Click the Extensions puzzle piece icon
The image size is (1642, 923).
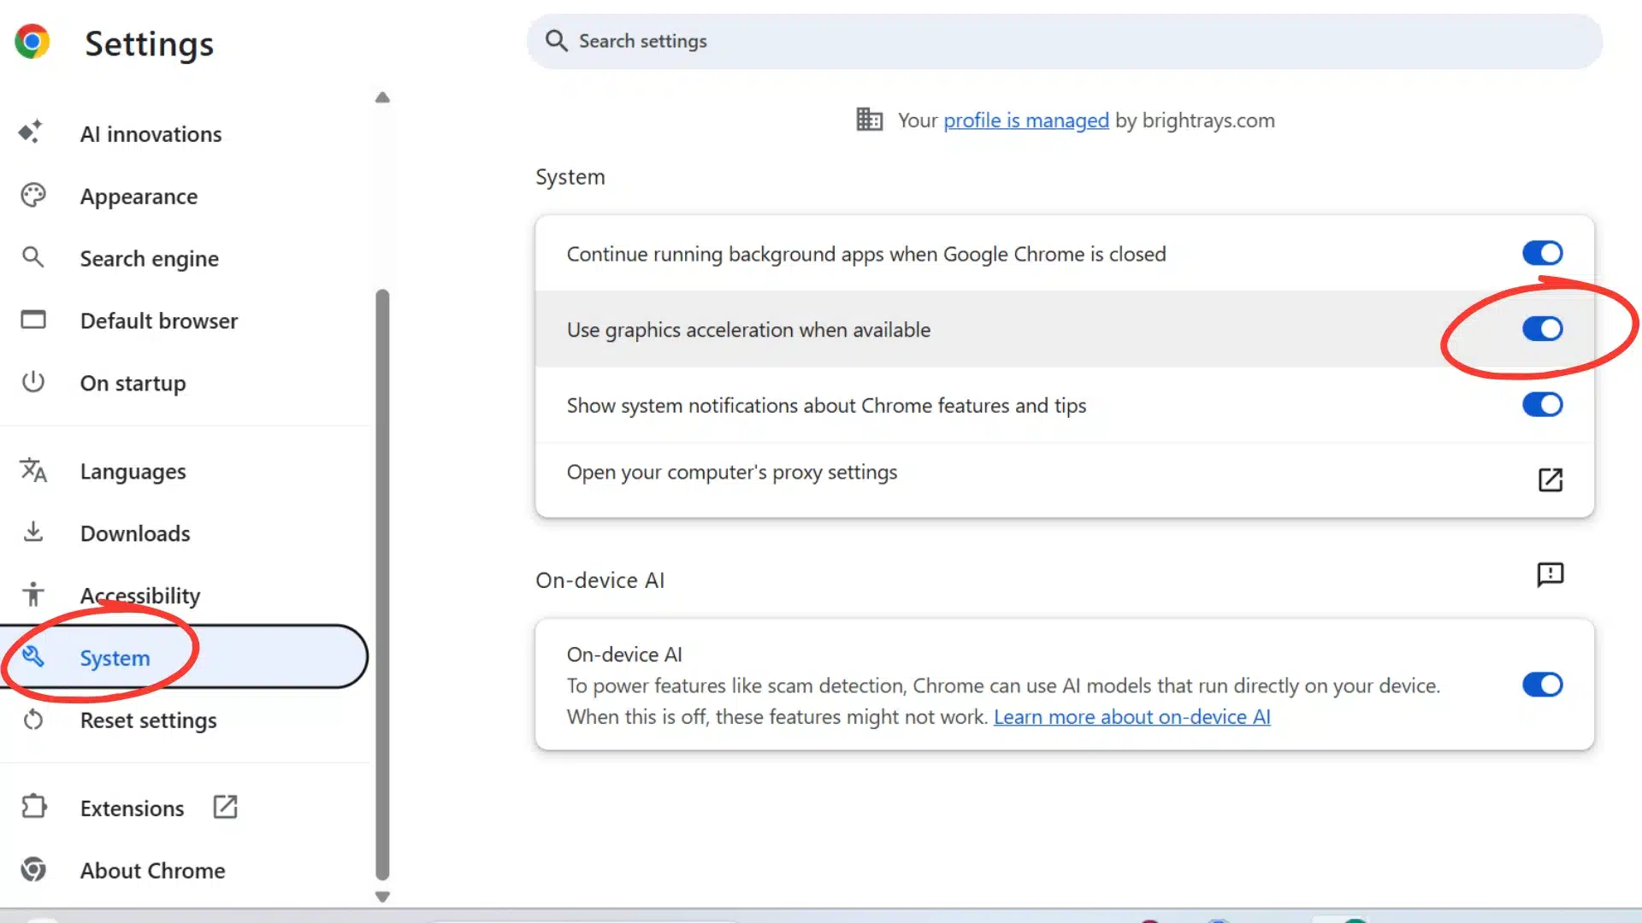[x=33, y=807]
